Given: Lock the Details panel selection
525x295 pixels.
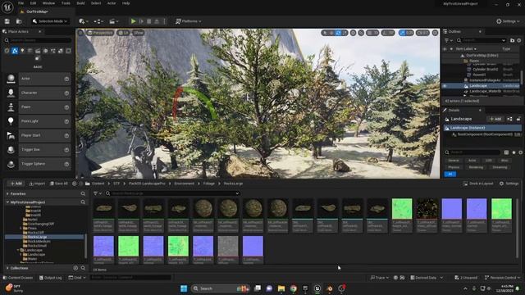Looking at the screenshot, I should point(518,119).
